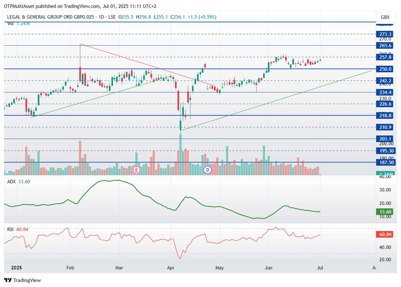Click the Apr date axis label
Viewport: 401px width, 287px height.
click(171, 268)
